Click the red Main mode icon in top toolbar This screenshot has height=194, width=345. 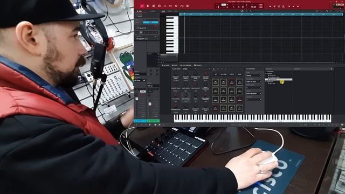coord(142,6)
